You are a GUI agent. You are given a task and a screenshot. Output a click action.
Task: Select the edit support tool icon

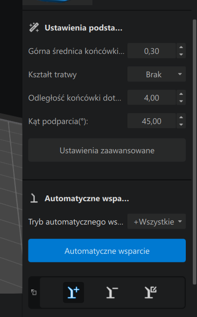tap(151, 292)
